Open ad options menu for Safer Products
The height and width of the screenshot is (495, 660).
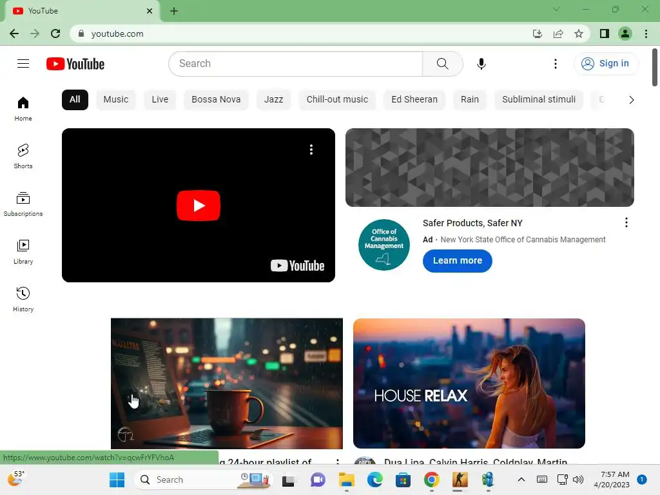click(626, 222)
